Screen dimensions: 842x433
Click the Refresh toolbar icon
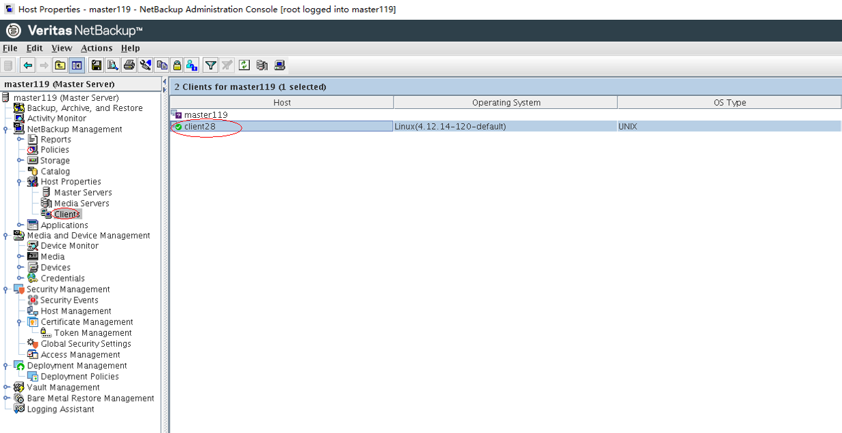(244, 66)
